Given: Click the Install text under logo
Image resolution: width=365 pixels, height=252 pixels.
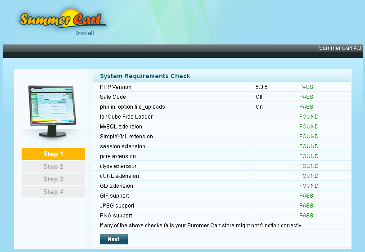Looking at the screenshot, I should (x=85, y=33).
